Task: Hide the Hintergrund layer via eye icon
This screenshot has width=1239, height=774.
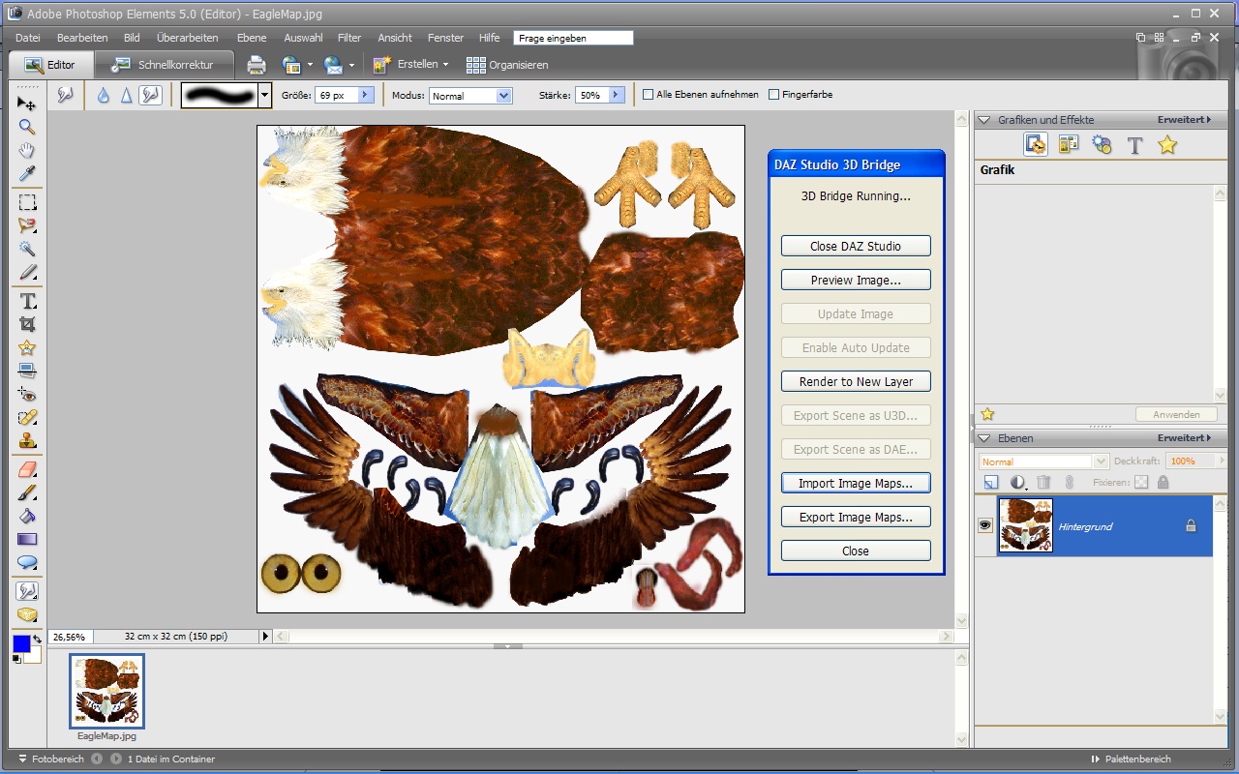Action: click(985, 525)
